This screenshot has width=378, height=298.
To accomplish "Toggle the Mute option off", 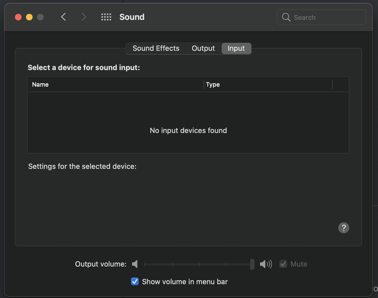I will [x=283, y=264].
